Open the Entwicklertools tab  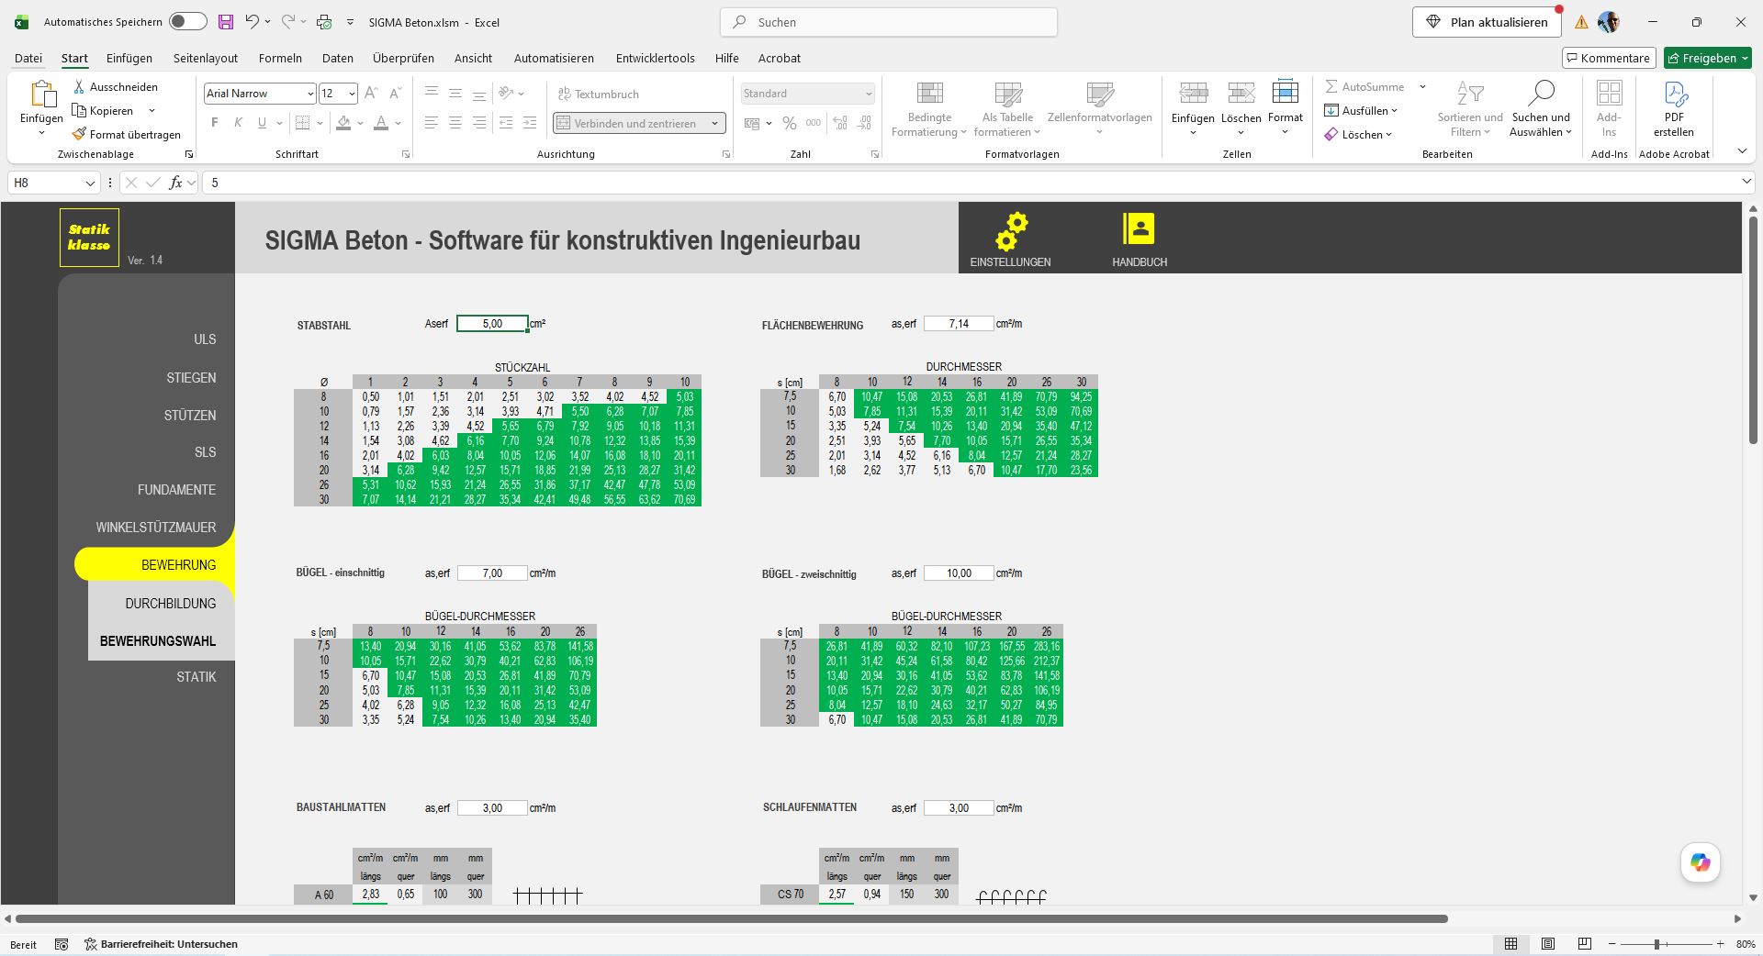point(656,58)
